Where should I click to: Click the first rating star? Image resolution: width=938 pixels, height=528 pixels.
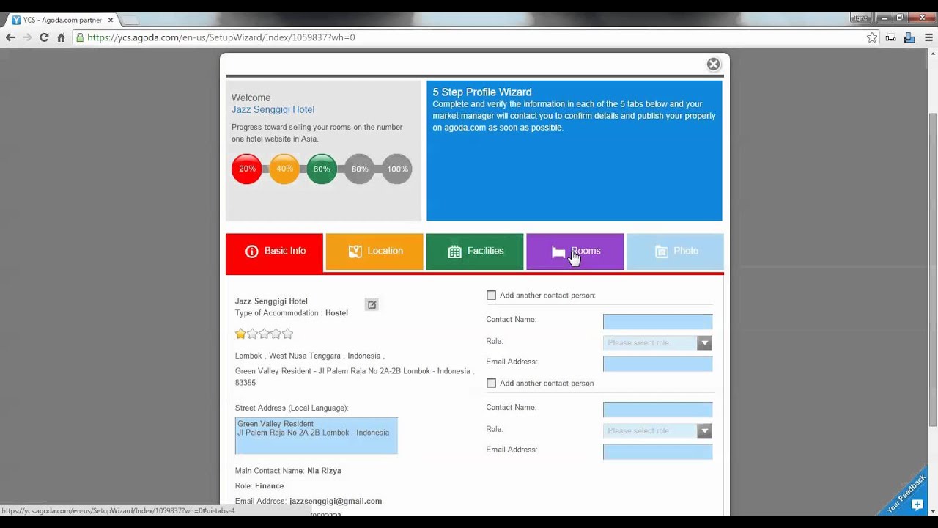click(x=240, y=334)
